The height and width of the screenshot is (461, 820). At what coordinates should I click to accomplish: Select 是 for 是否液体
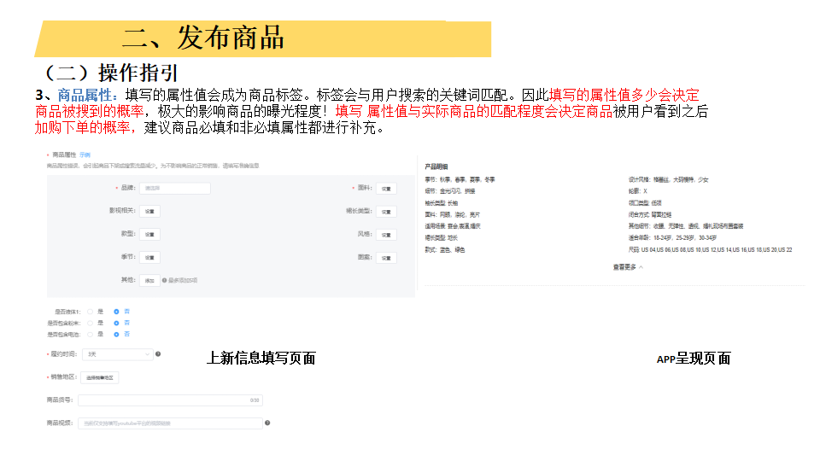tap(90, 312)
